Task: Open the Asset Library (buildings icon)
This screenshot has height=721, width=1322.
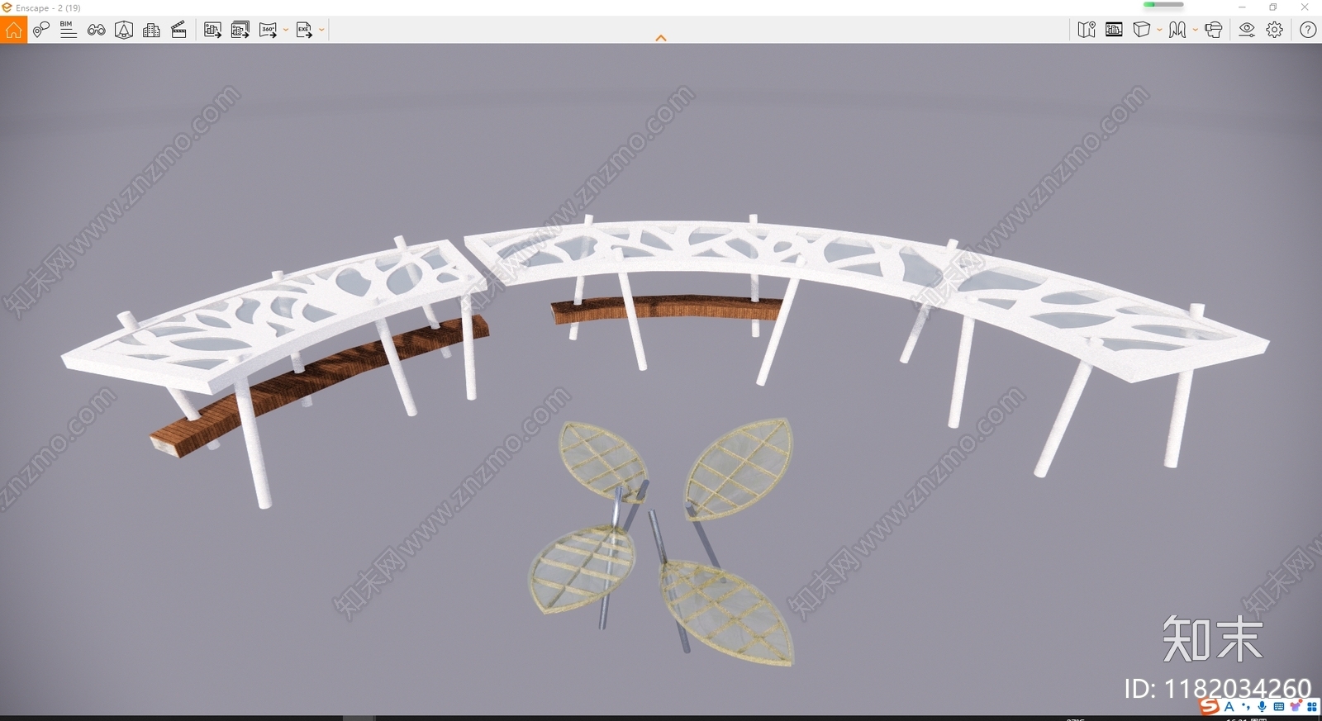Action: click(x=151, y=31)
